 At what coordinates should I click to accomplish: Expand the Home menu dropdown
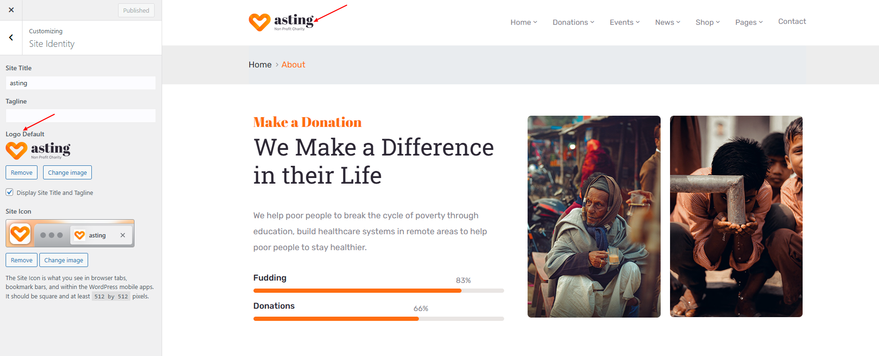click(523, 22)
